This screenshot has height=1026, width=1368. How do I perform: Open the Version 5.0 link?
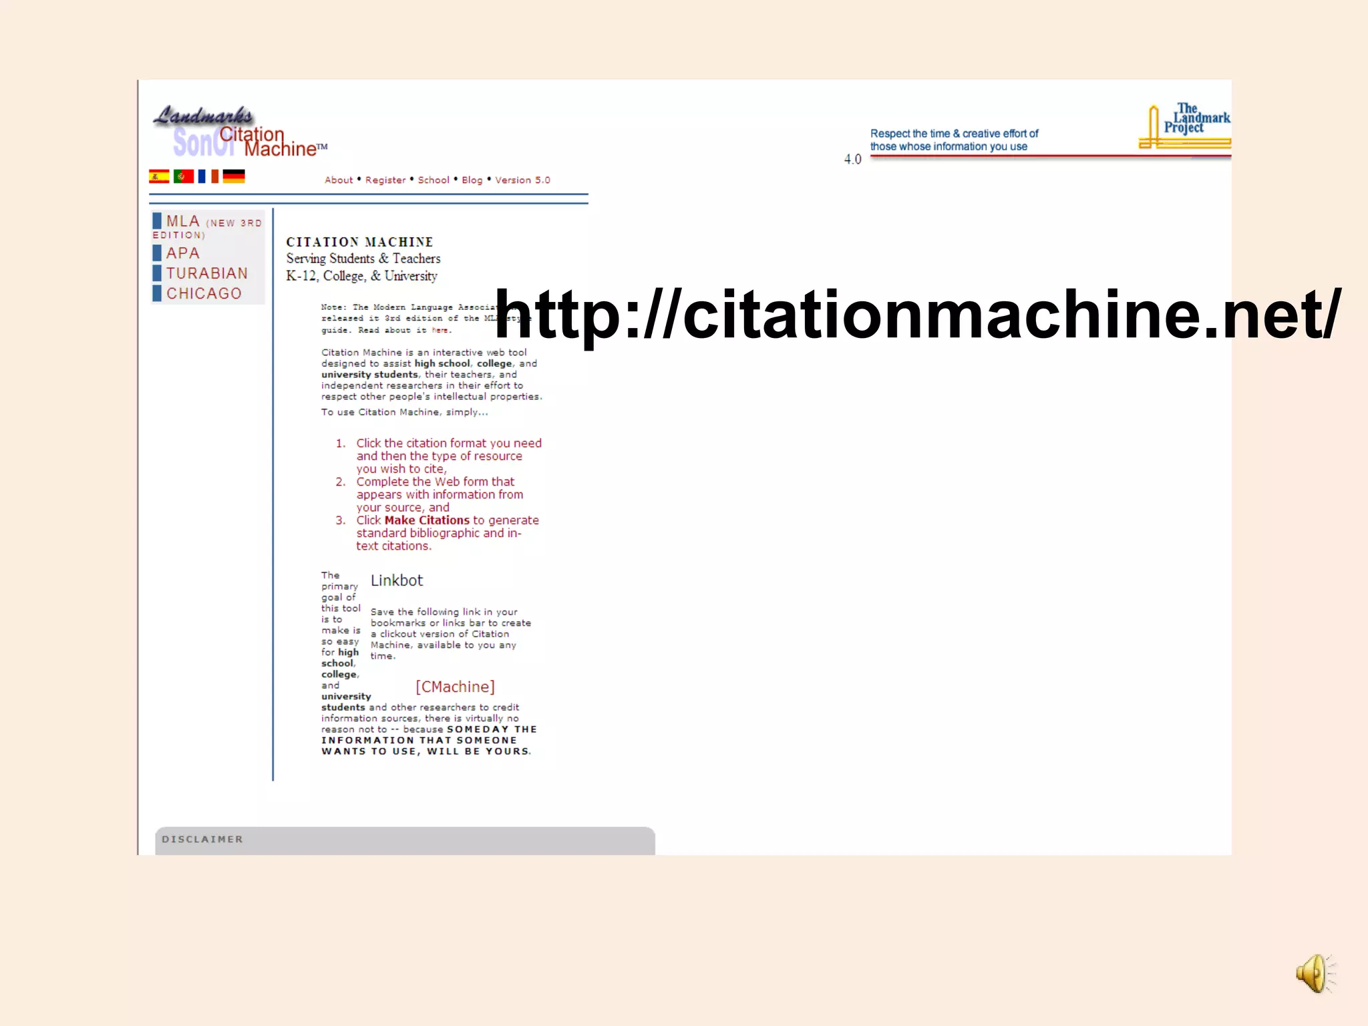[522, 180]
